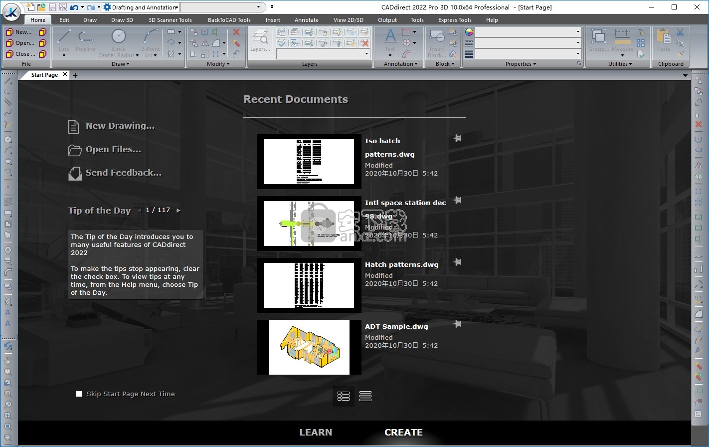Toggle Skip Start Page Next Time checkbox
This screenshot has width=709, height=447.
pyautogui.click(x=79, y=394)
